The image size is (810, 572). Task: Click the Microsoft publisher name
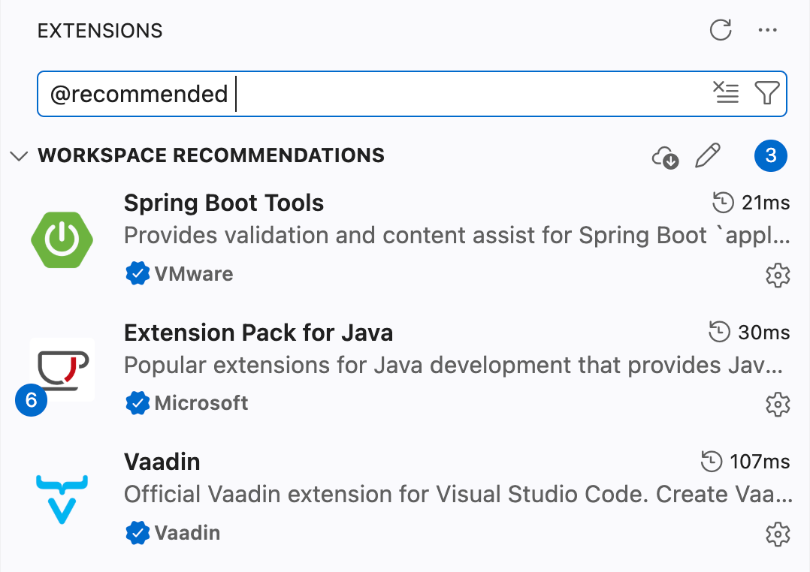201,402
